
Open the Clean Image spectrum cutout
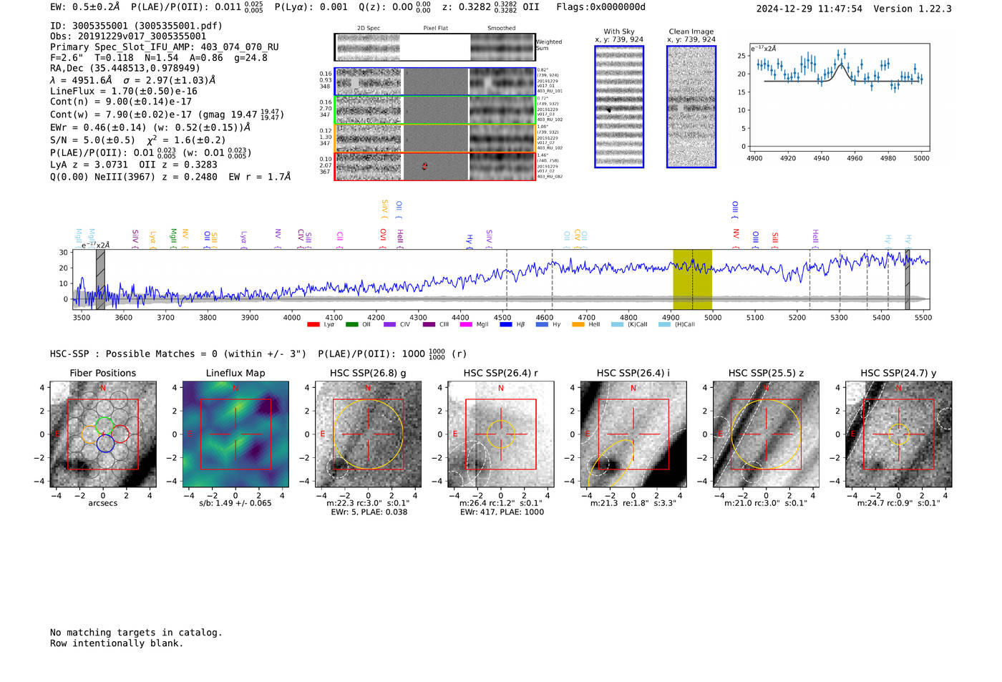[691, 107]
